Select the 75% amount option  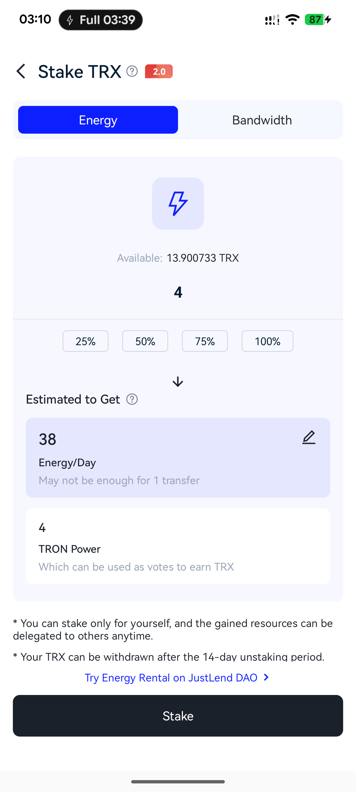pos(205,341)
